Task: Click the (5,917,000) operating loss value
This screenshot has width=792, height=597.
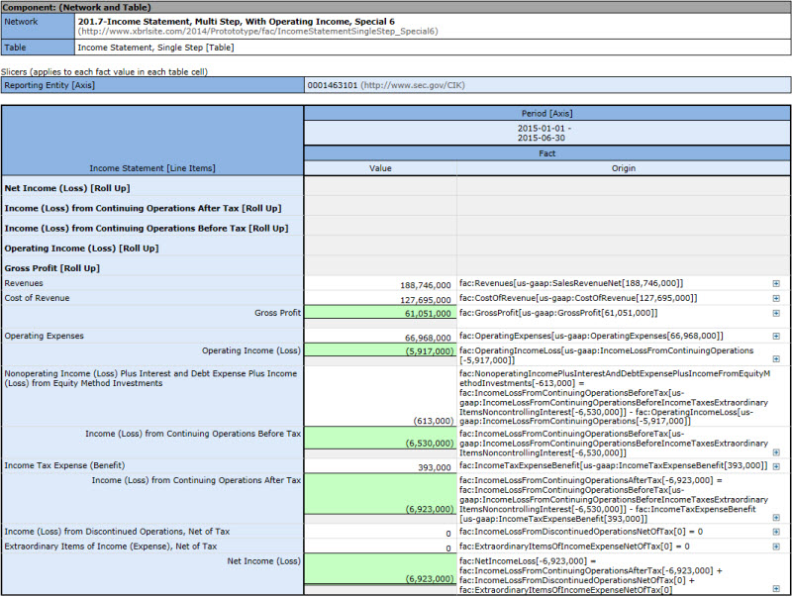Action: tap(430, 351)
